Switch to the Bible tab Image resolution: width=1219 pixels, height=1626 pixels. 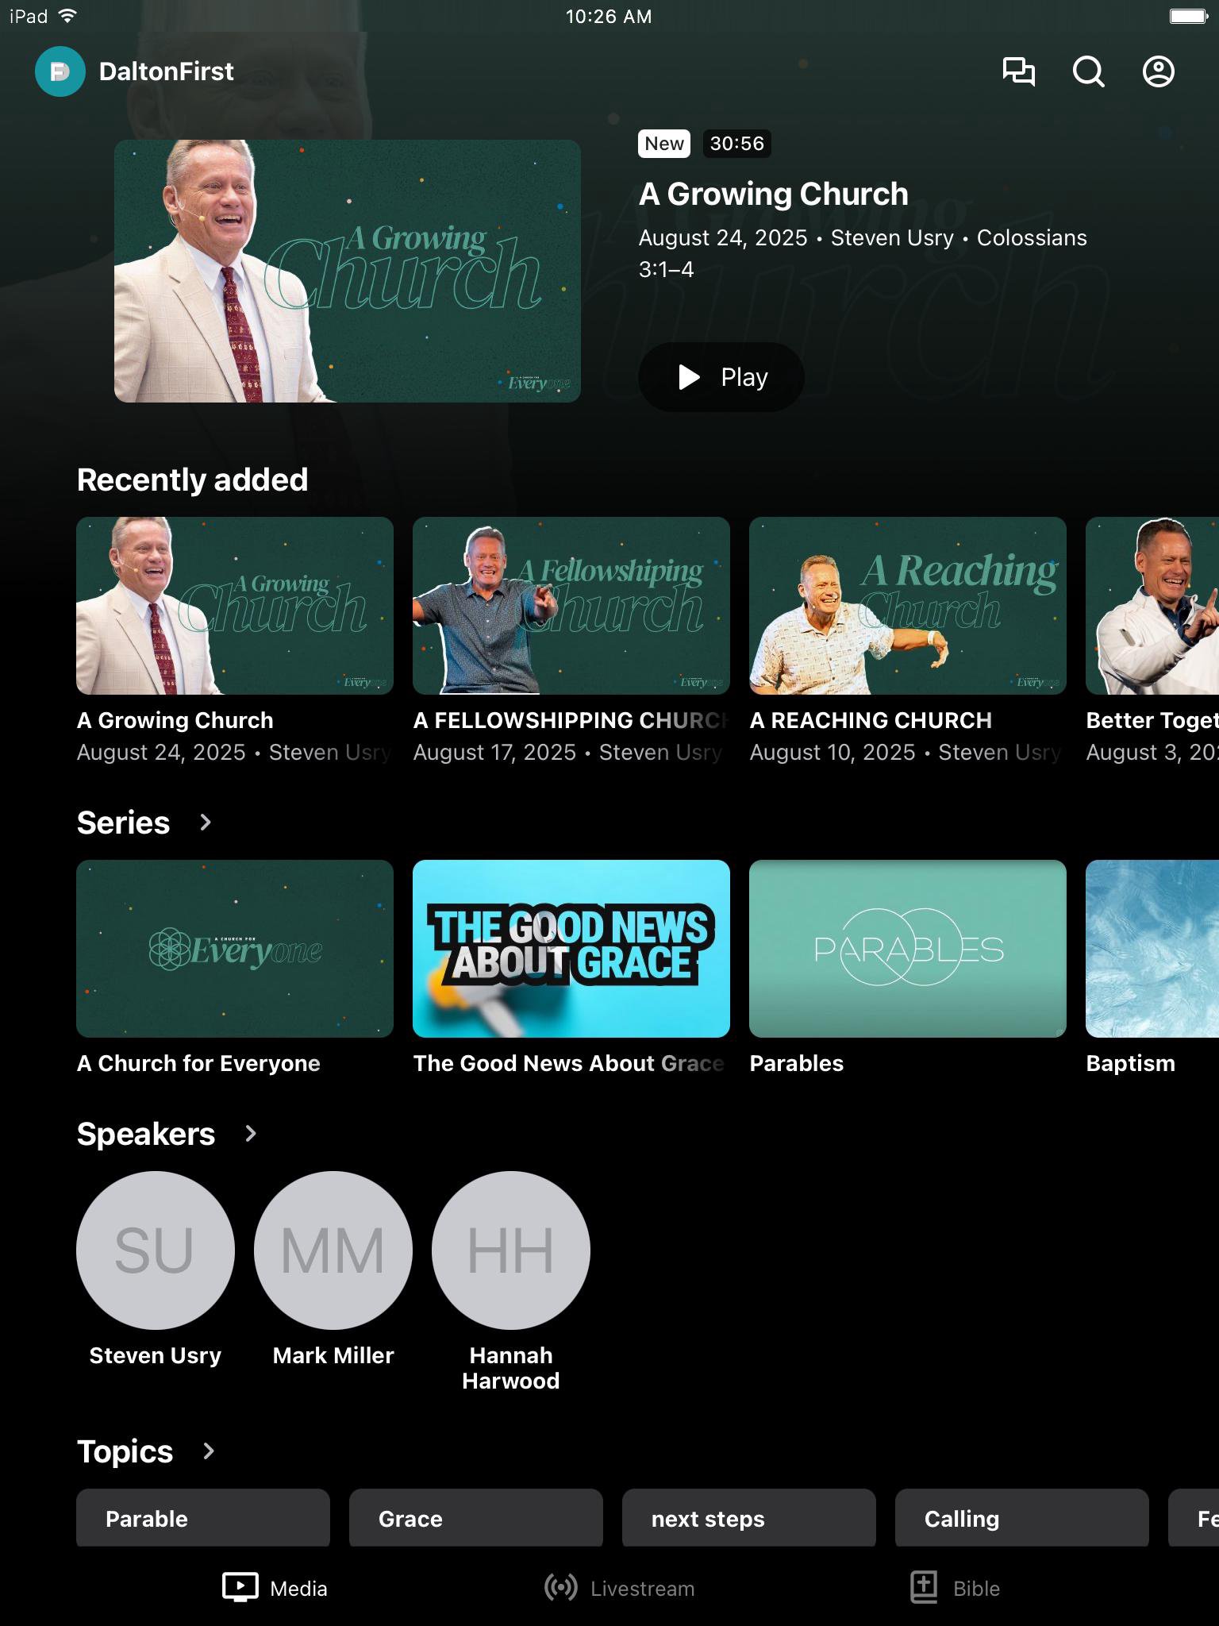coord(955,1588)
